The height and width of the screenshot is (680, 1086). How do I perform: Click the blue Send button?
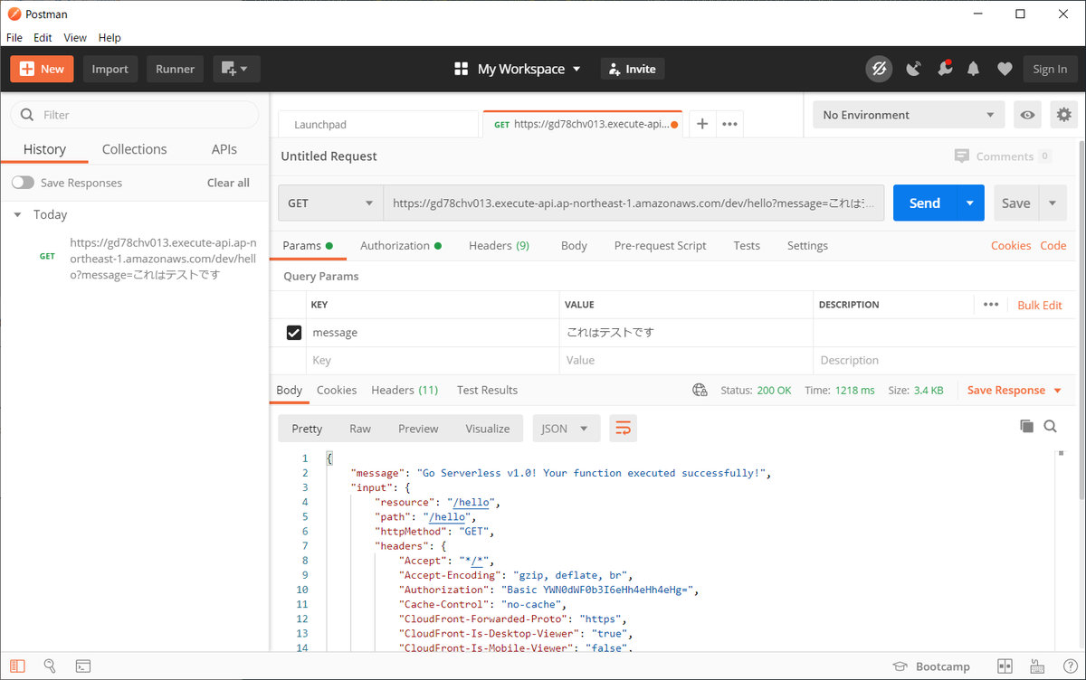925,203
